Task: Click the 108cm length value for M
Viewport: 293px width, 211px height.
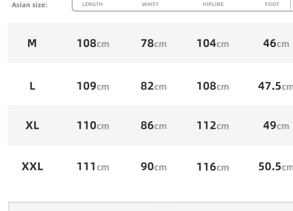Action: pos(93,43)
